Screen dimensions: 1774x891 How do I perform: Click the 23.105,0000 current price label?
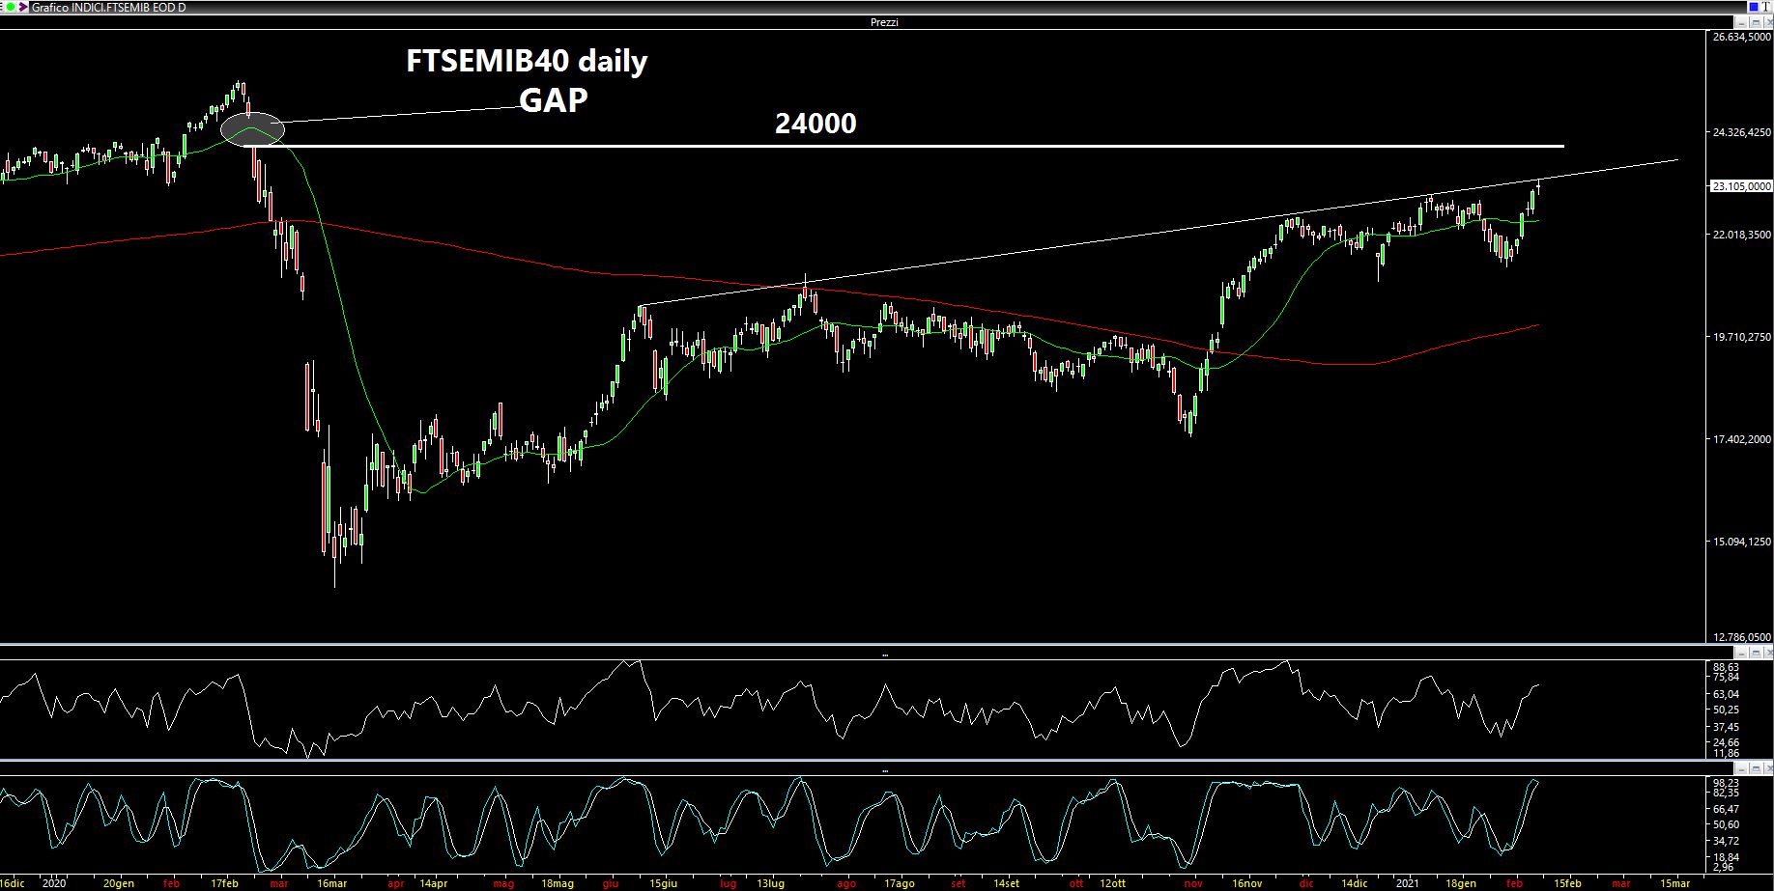click(x=1740, y=186)
